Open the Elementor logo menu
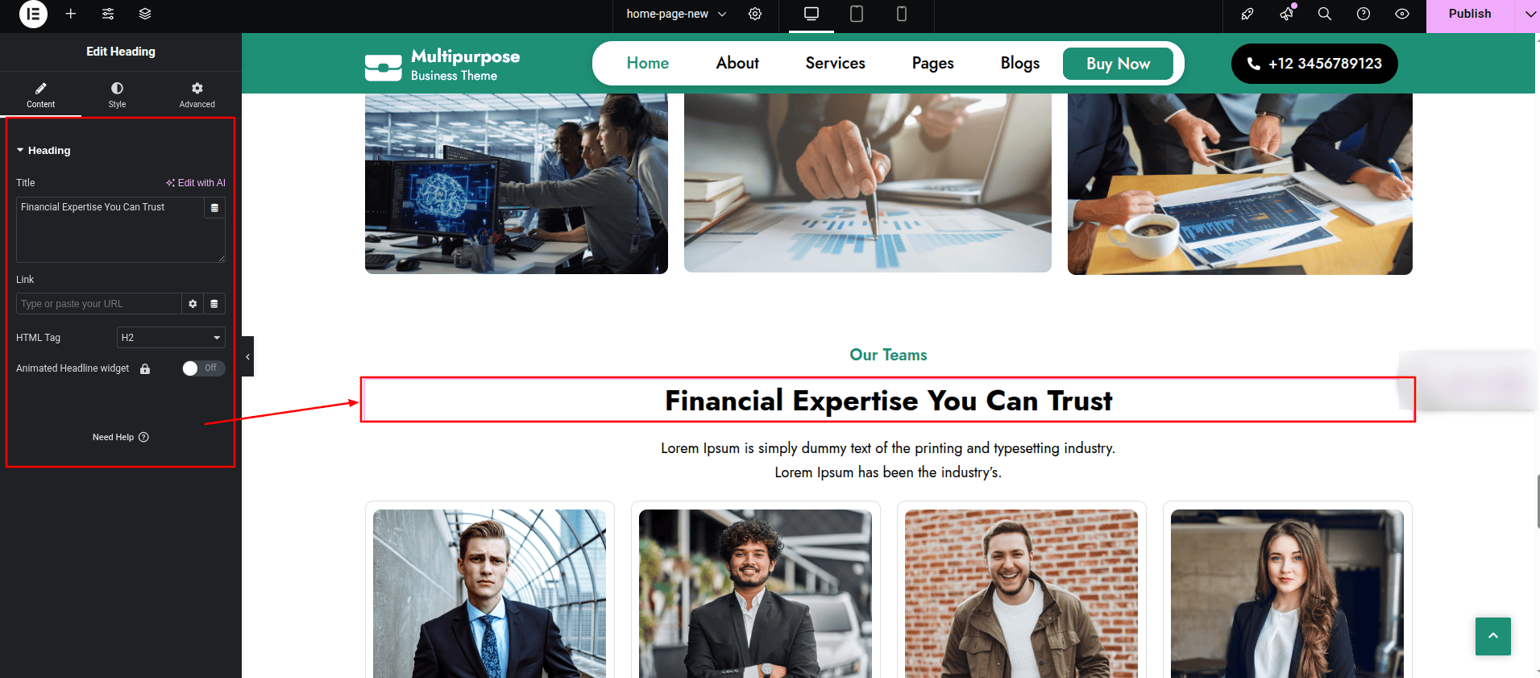Viewport: 1540px width, 678px height. (33, 14)
